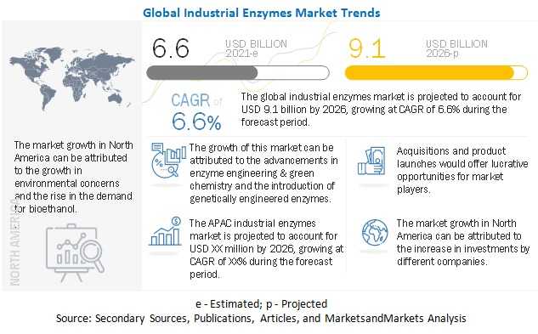The image size is (538, 334).
Task: Select the presentation board with magnifier icon
Action: tap(75, 252)
